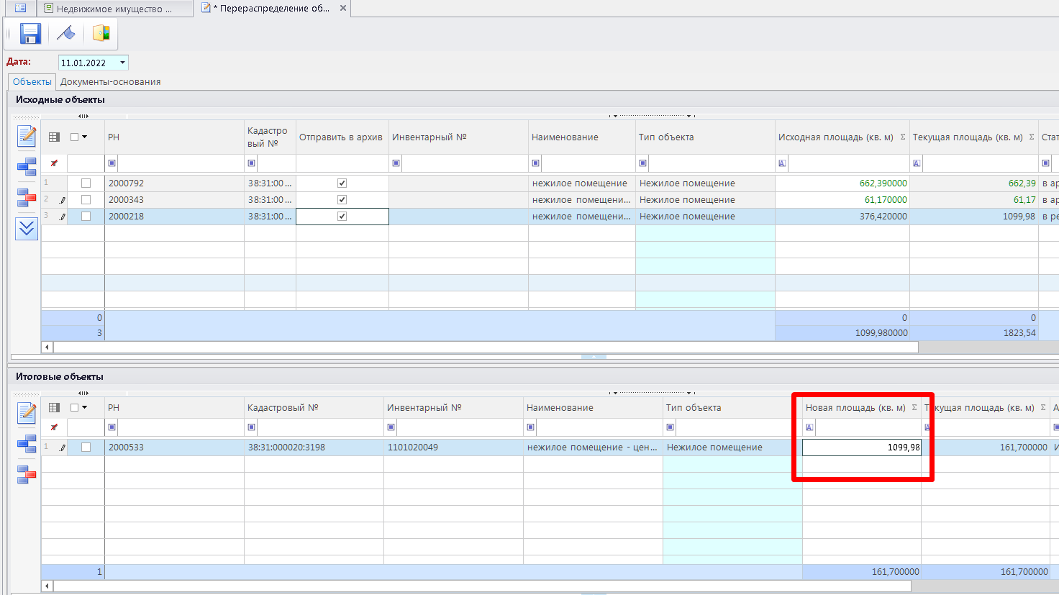Sort by Кадастровый № in Итоговые объекты
Viewport: 1059px width, 595px height.
pyautogui.click(x=283, y=407)
